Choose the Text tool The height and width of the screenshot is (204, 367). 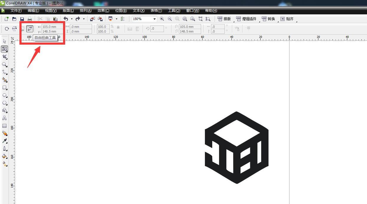click(x=4, y=118)
